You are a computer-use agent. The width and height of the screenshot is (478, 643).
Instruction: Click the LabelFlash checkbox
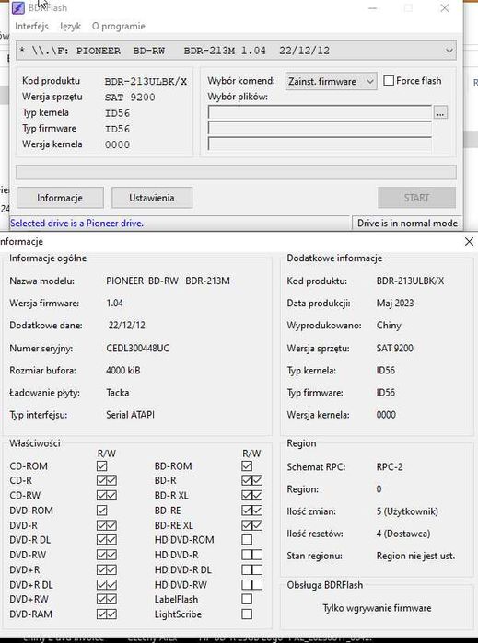click(247, 599)
